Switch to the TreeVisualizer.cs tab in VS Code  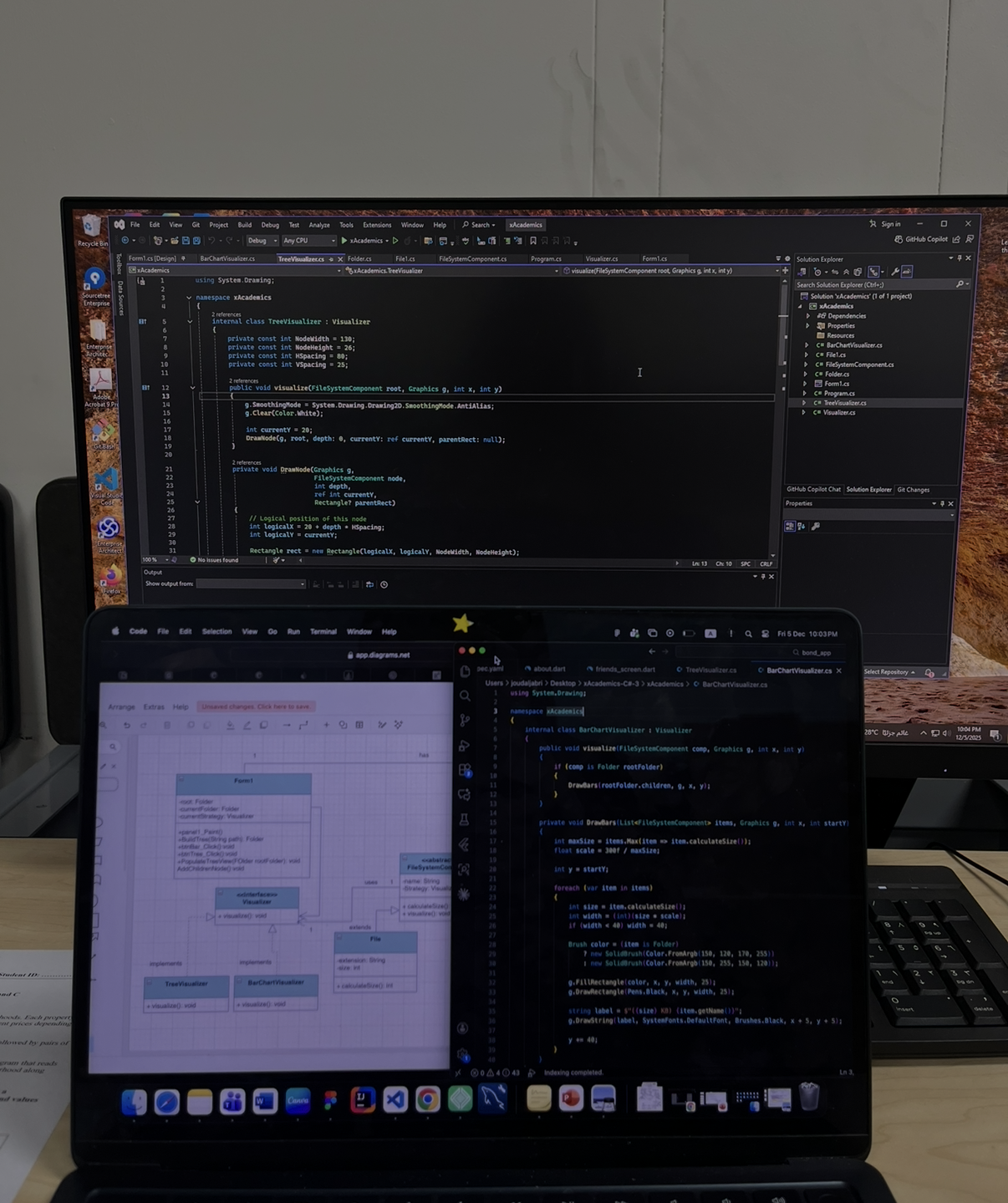pos(710,670)
